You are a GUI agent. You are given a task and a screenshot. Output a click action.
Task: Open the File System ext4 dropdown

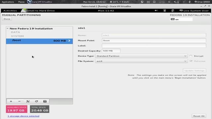tap(141, 61)
